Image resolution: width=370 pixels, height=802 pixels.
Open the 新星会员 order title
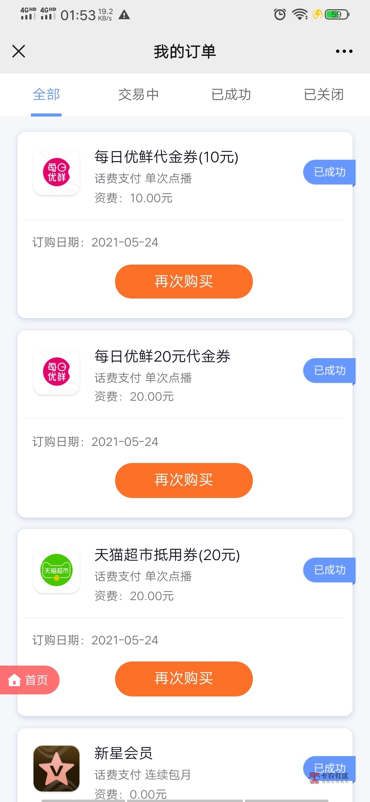coord(123,753)
